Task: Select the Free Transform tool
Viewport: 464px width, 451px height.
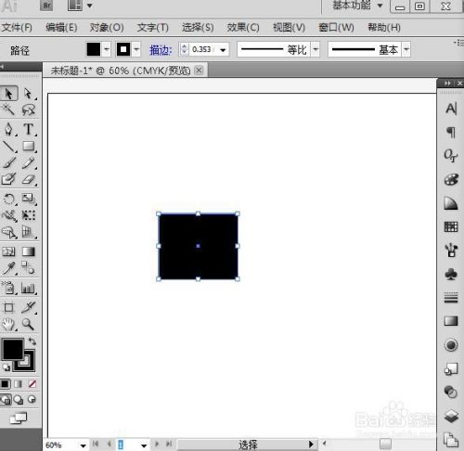Action: coord(28,215)
